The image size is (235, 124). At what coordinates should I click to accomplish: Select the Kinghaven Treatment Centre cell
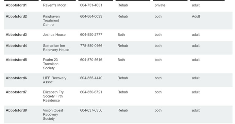[x=51, y=21]
